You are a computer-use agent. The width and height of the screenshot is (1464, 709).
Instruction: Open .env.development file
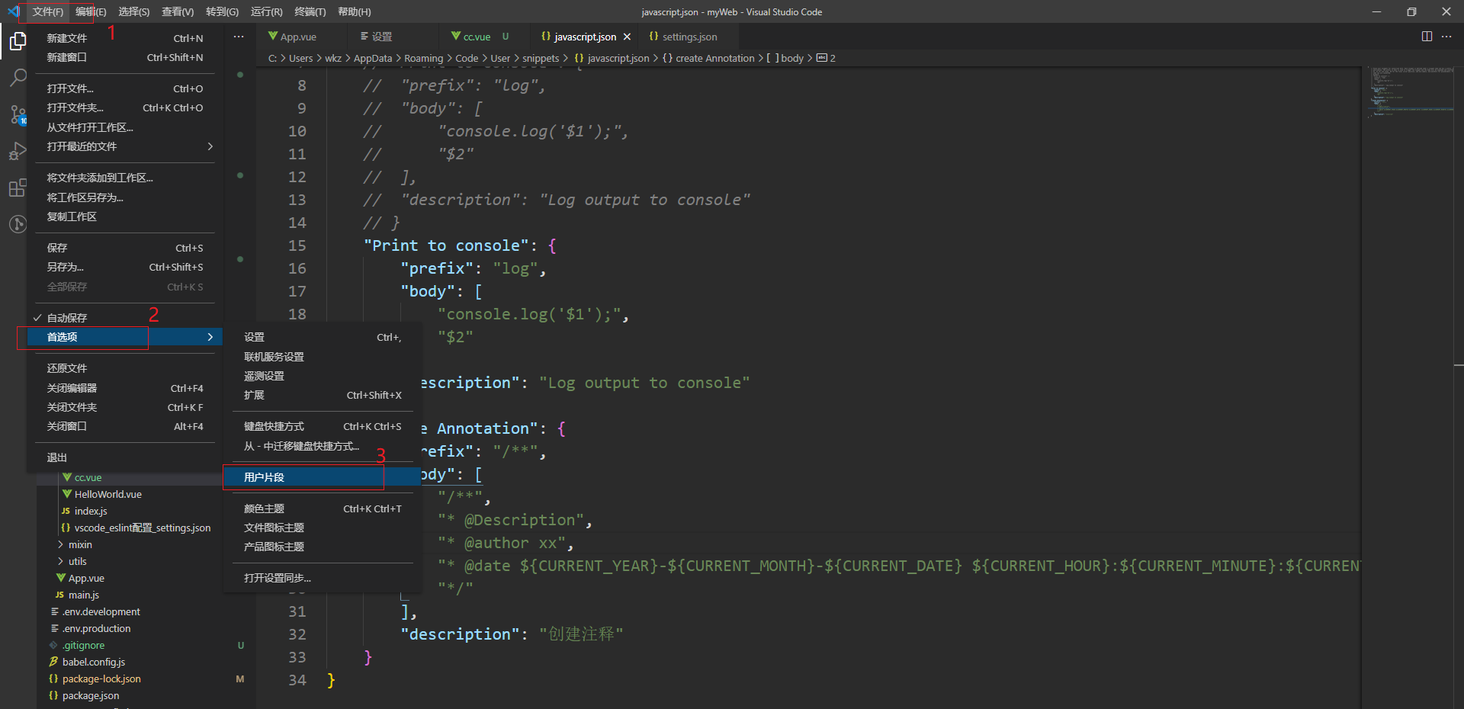[101, 611]
